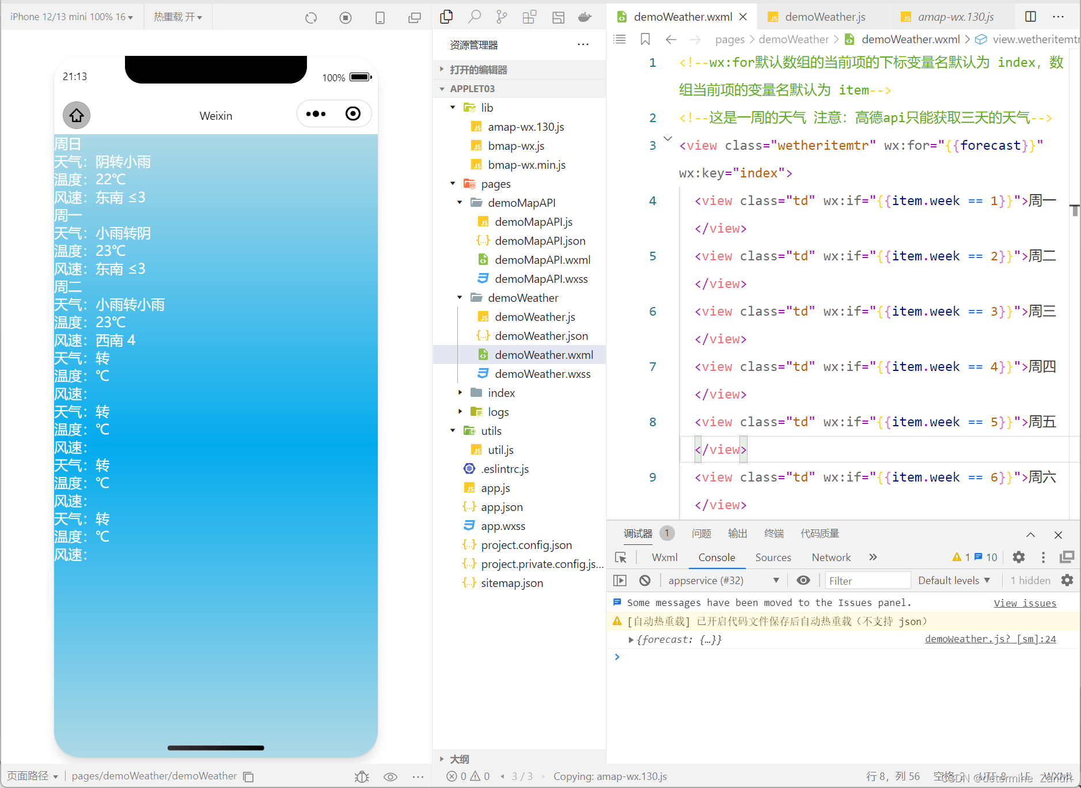The image size is (1081, 788).
Task: Click the element inspect picker icon
Action: 621,557
